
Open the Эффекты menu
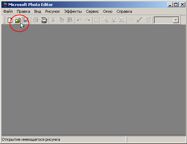pos(73,11)
